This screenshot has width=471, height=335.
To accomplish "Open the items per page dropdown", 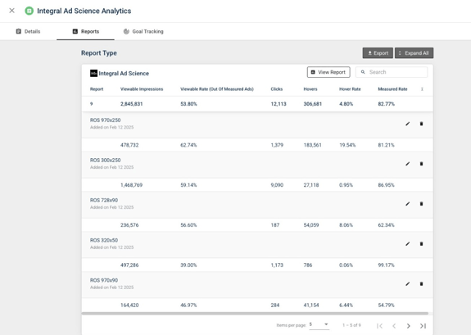I will (x=319, y=324).
